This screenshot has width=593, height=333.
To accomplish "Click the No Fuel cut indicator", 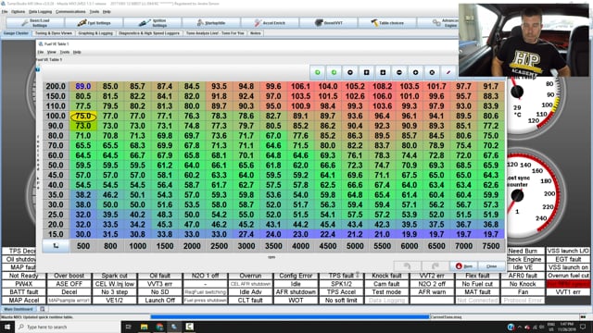I will point(477,284).
